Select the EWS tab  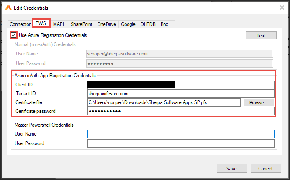click(x=41, y=24)
